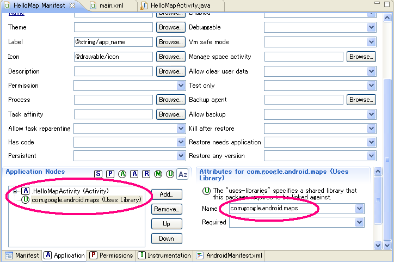Open the Test only dropdown
The height and width of the screenshot is (262, 394).
click(x=371, y=86)
